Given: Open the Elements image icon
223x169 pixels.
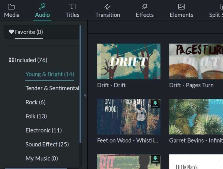Looking at the screenshot, I should [181, 6].
